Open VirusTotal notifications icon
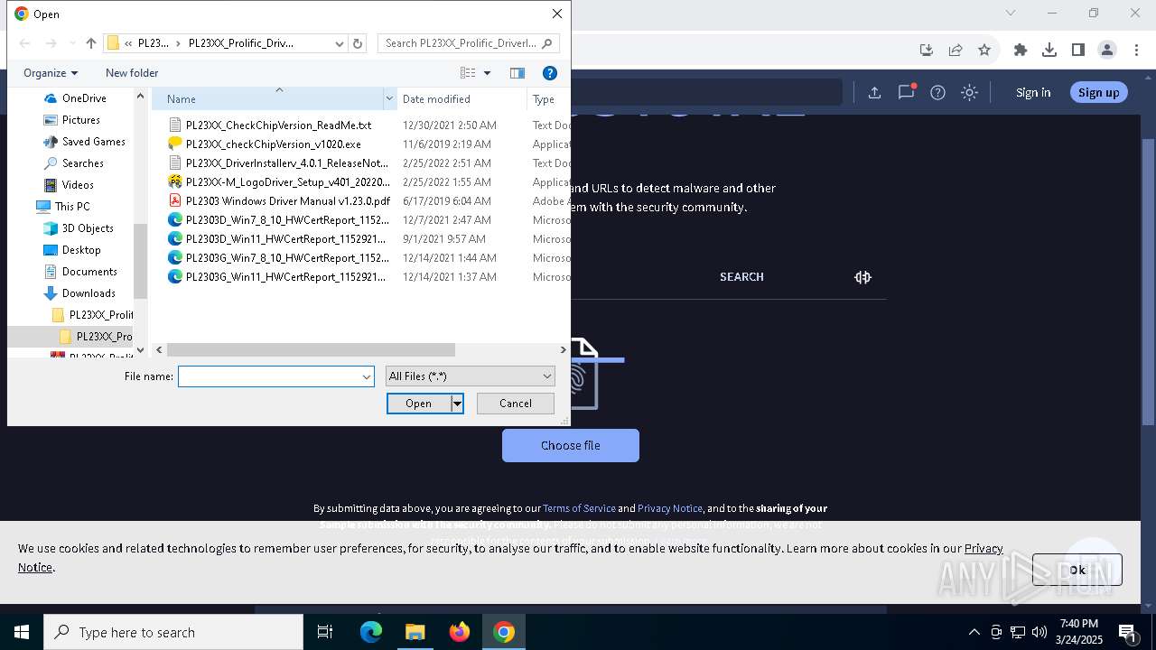Screen dimensions: 1156x650 tap(906, 92)
